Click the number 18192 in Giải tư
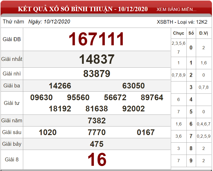This screenshot has height=171, width=213. pos(60,109)
